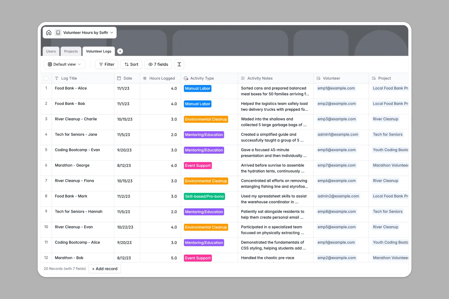Click the emp3@example.com volunteer cell
The height and width of the screenshot is (299, 449).
[336, 119]
